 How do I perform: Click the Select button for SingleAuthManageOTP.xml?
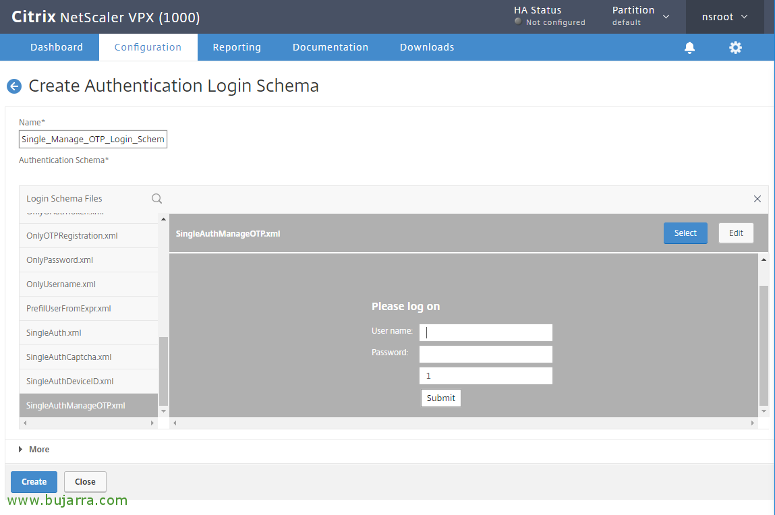click(685, 233)
